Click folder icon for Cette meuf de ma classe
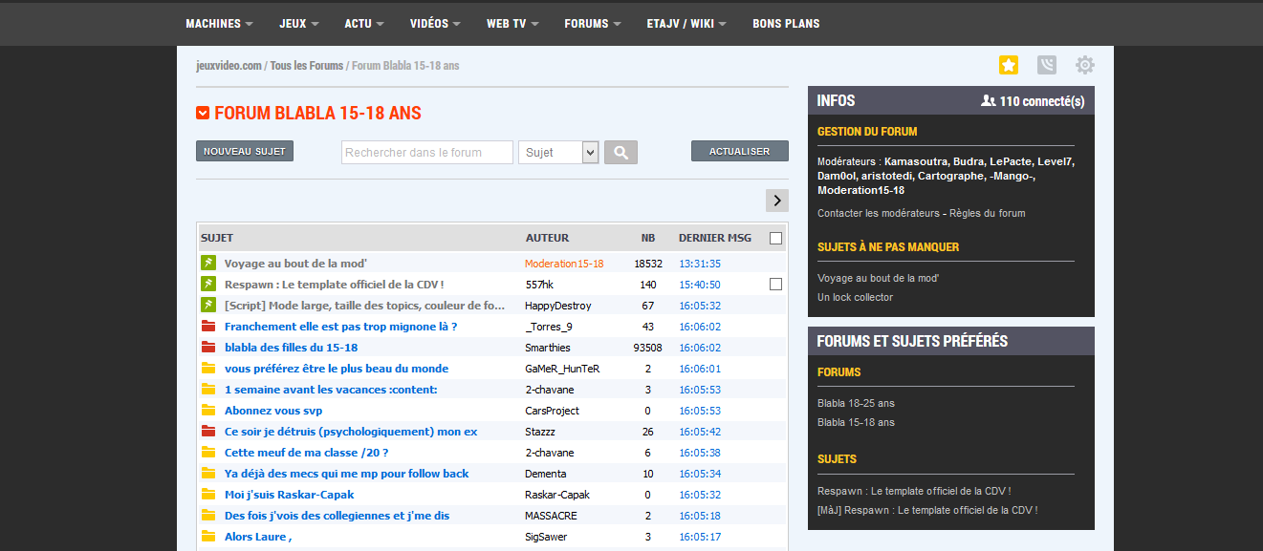 coord(208,452)
